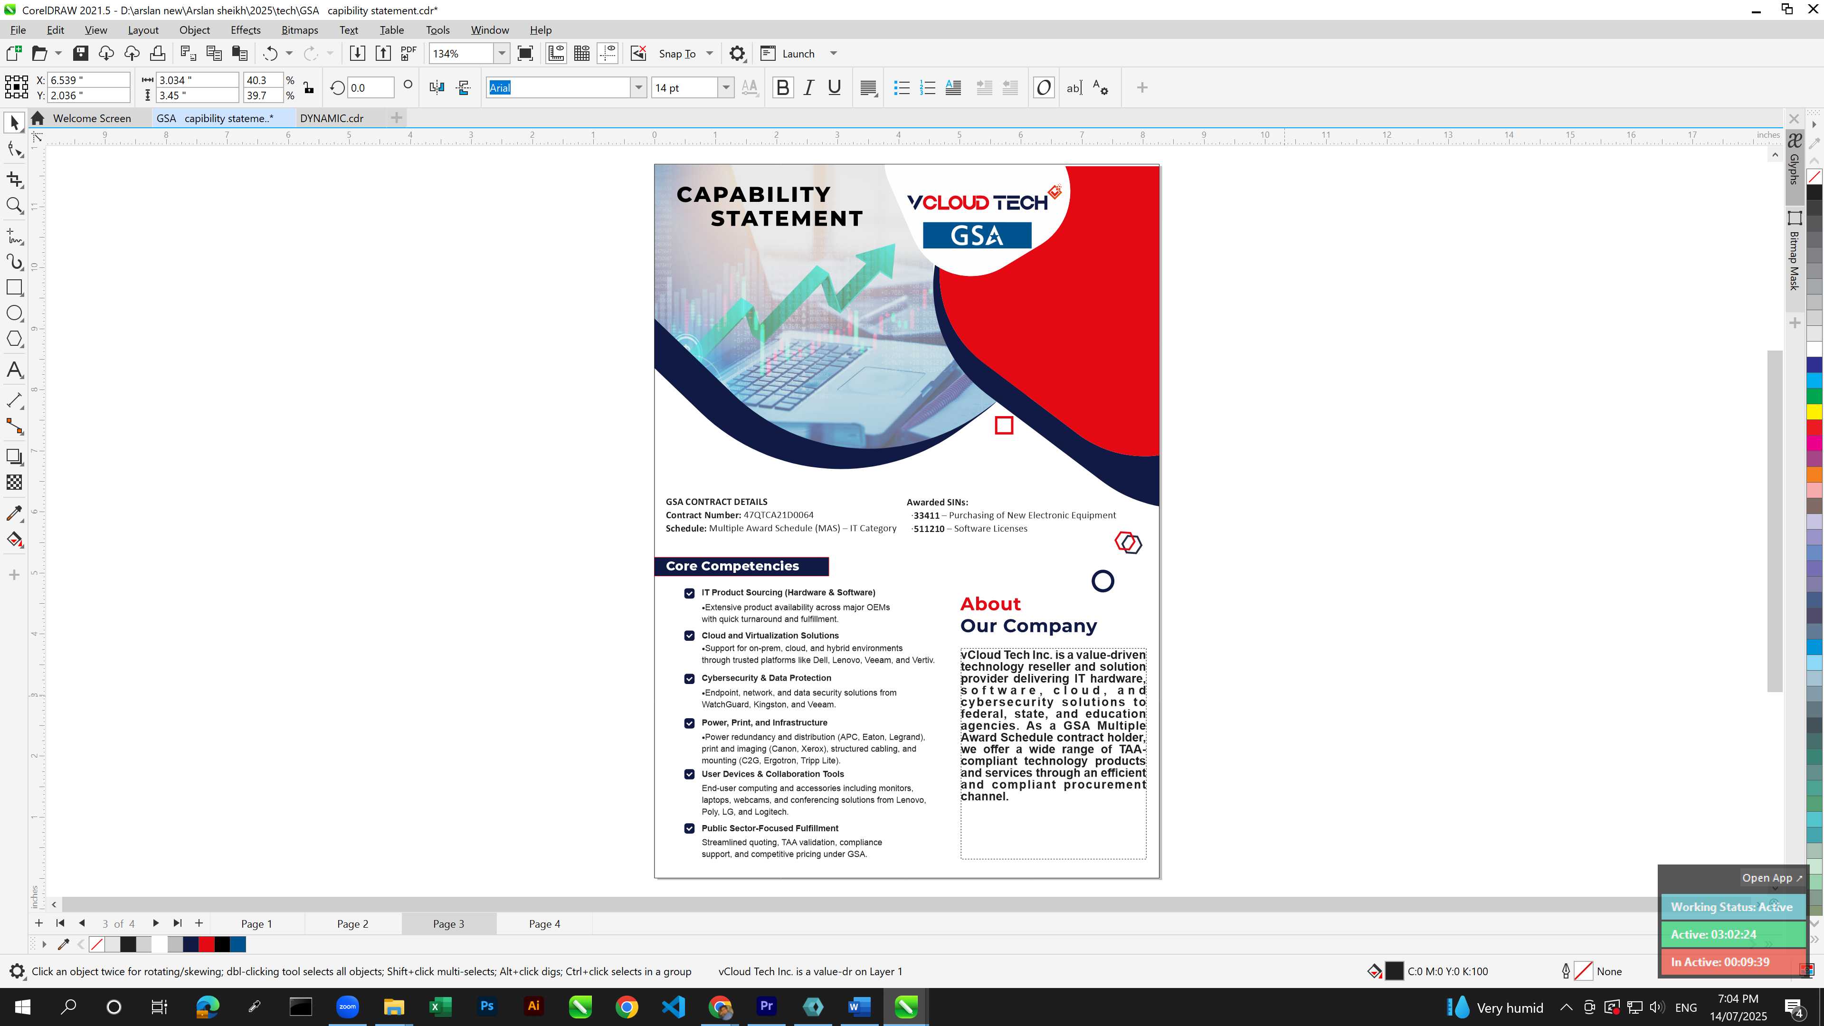Click the Launch button
The width and height of the screenshot is (1824, 1026).
789,54
